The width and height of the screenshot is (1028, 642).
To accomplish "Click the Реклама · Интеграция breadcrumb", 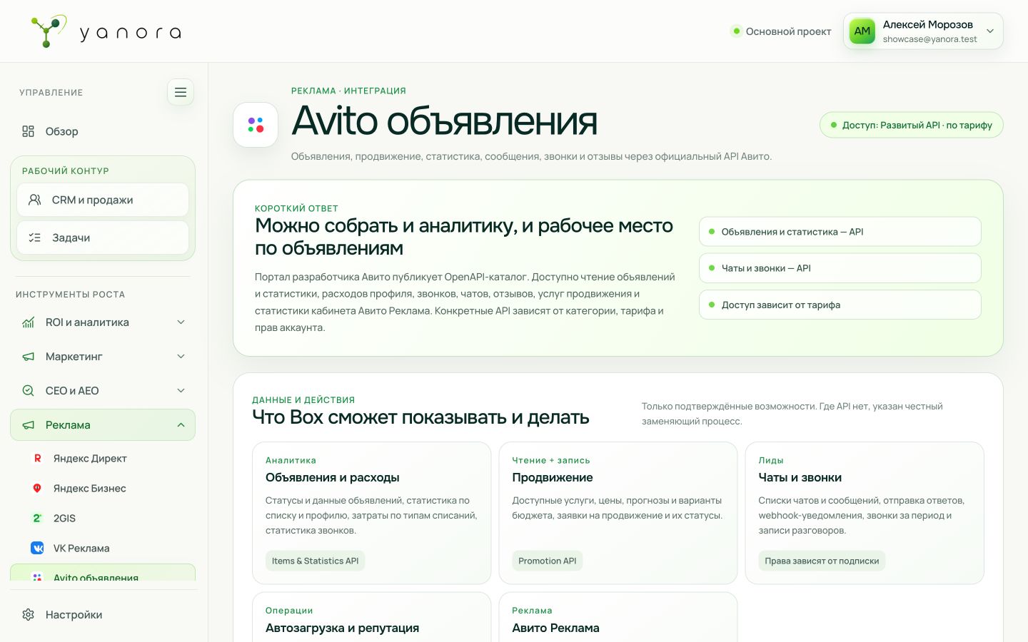I will (x=348, y=91).
